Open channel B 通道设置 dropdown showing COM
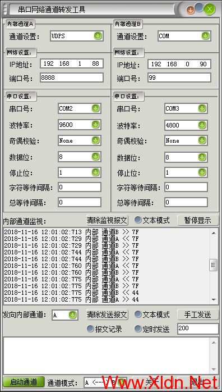The height and width of the screenshot is (392, 222). [184, 36]
